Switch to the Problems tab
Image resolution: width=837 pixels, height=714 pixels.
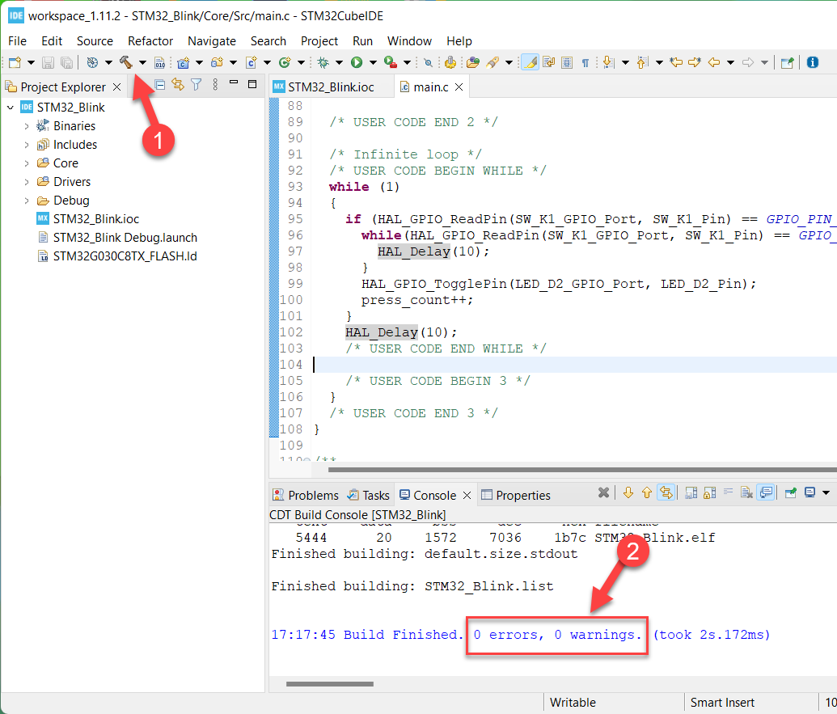[x=306, y=495]
